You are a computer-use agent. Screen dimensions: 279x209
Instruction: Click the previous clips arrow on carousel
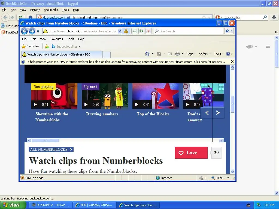[x=207, y=113]
